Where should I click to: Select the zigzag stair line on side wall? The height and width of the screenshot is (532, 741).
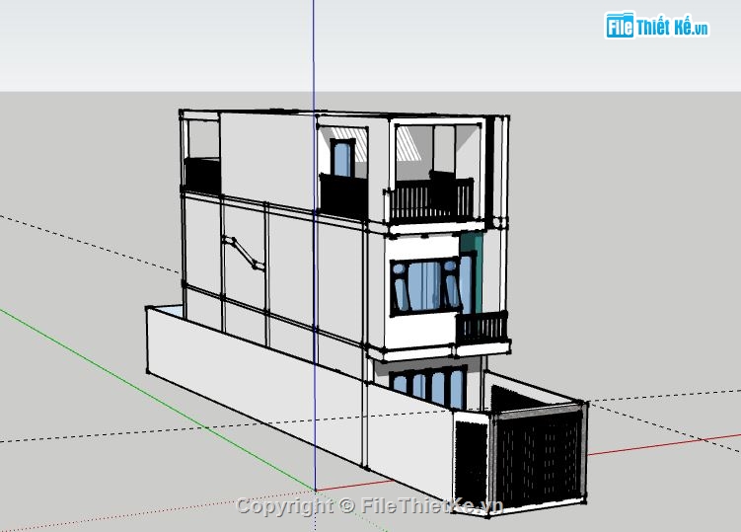click(244, 253)
